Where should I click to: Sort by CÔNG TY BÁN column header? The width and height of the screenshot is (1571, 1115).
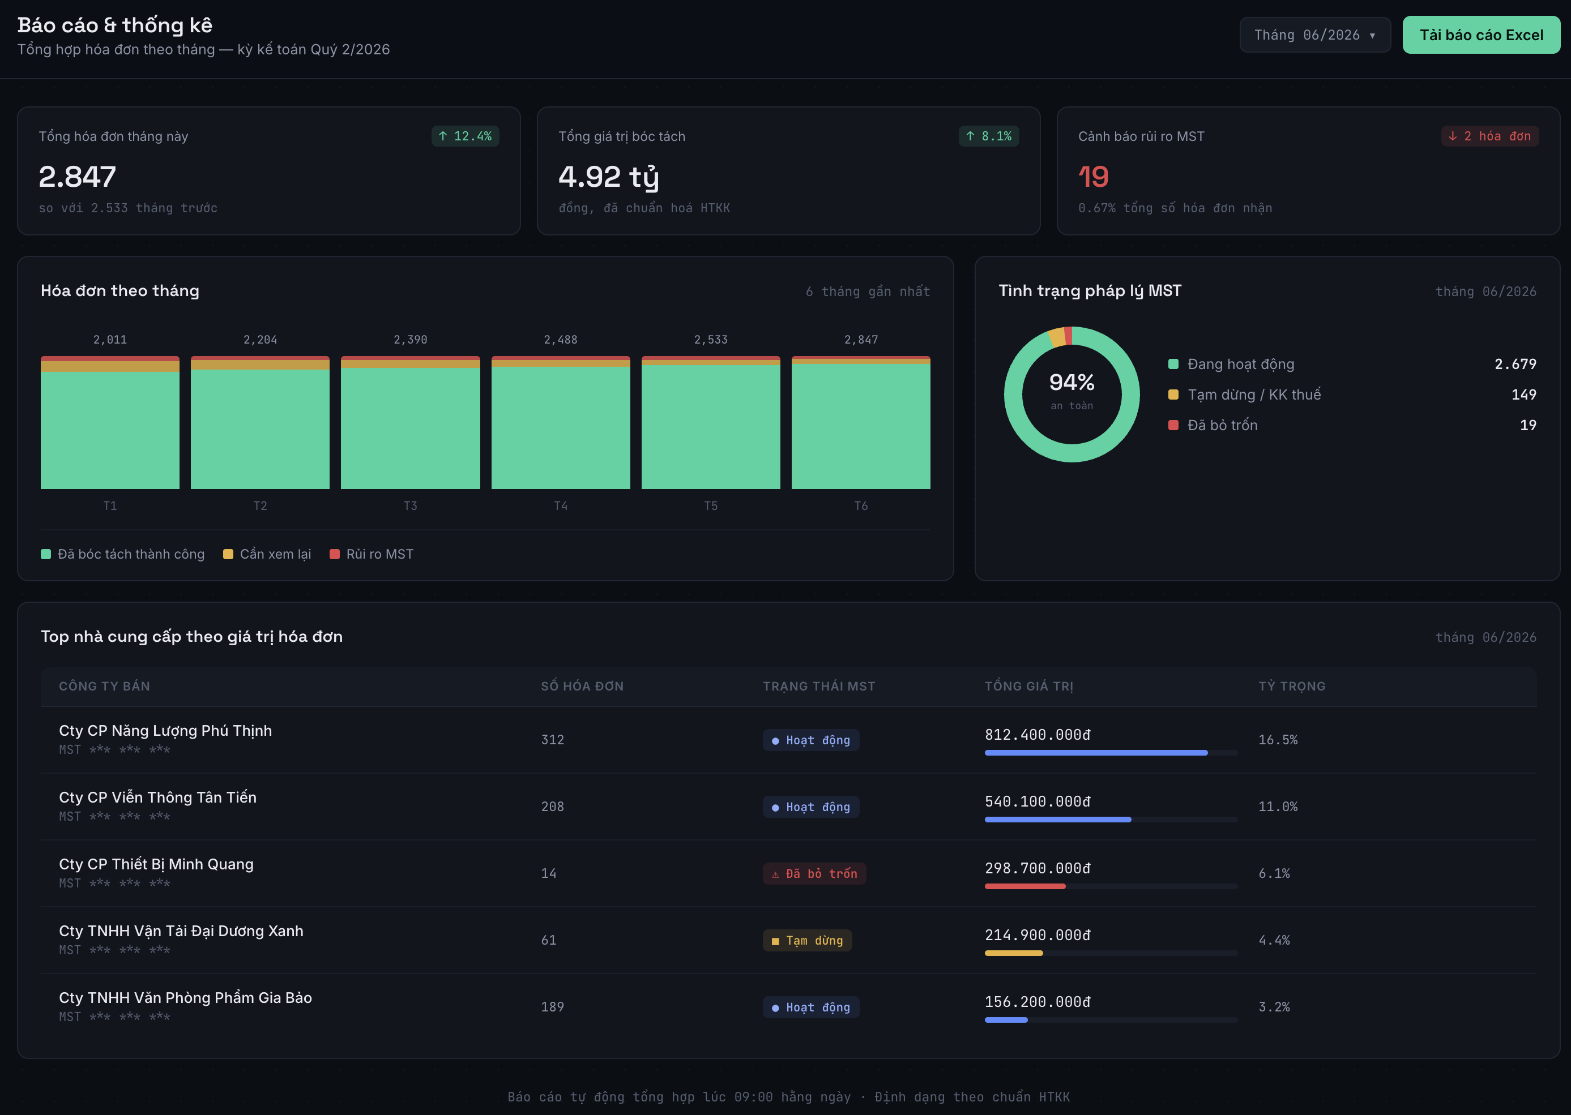point(104,686)
